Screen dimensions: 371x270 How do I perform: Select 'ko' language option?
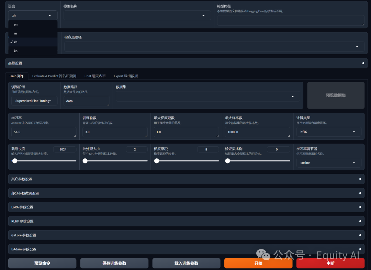[x=16, y=51]
